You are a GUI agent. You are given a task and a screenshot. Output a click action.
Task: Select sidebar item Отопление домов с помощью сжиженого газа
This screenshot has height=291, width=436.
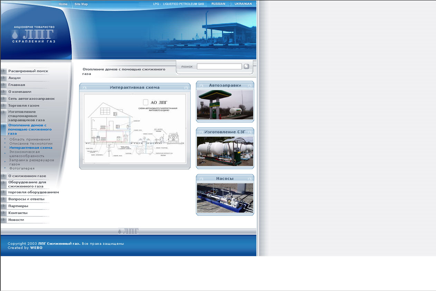pos(30,129)
